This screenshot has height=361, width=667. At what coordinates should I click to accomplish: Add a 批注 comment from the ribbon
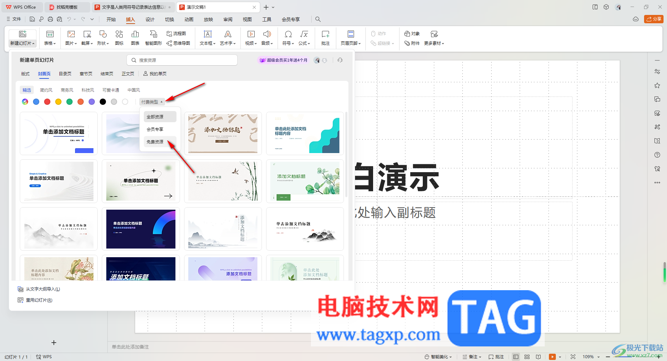326,38
